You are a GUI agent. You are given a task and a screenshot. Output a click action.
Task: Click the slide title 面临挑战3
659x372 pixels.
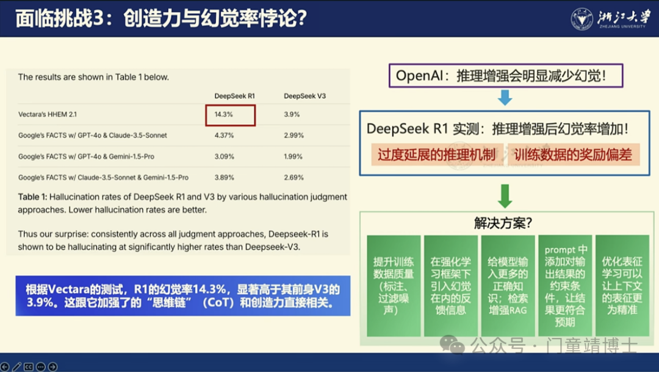click(x=161, y=18)
